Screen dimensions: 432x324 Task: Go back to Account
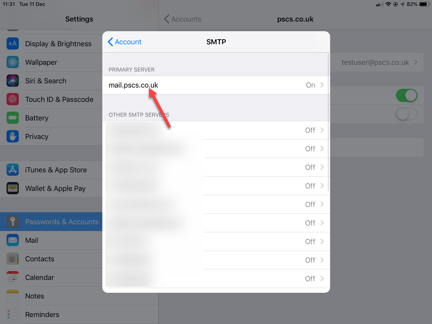[x=124, y=42]
